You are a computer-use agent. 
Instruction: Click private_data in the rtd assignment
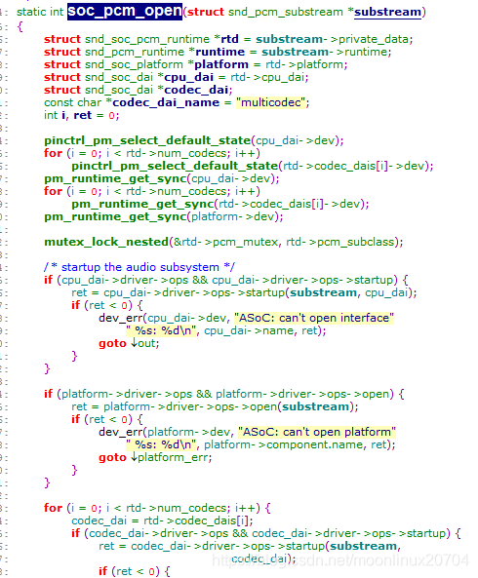pyautogui.click(x=374, y=39)
